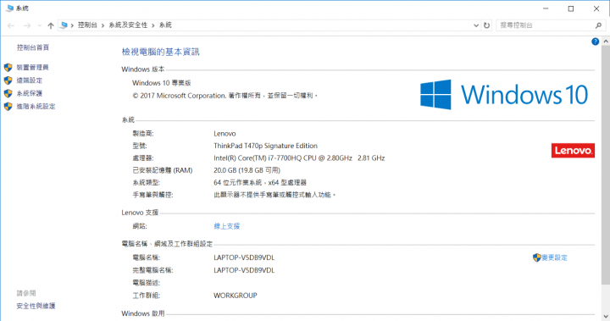Image resolution: width=610 pixels, height=321 pixels.
Task: Click the vertical scrollbar thumb
Action: [x=606, y=165]
